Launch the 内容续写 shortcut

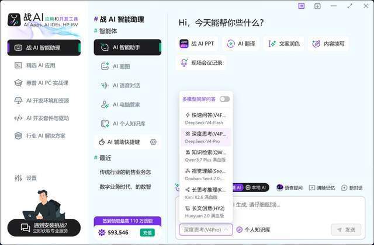coord(328,44)
